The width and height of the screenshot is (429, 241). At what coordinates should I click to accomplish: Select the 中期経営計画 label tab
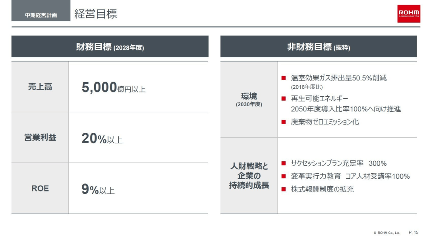[41, 15]
